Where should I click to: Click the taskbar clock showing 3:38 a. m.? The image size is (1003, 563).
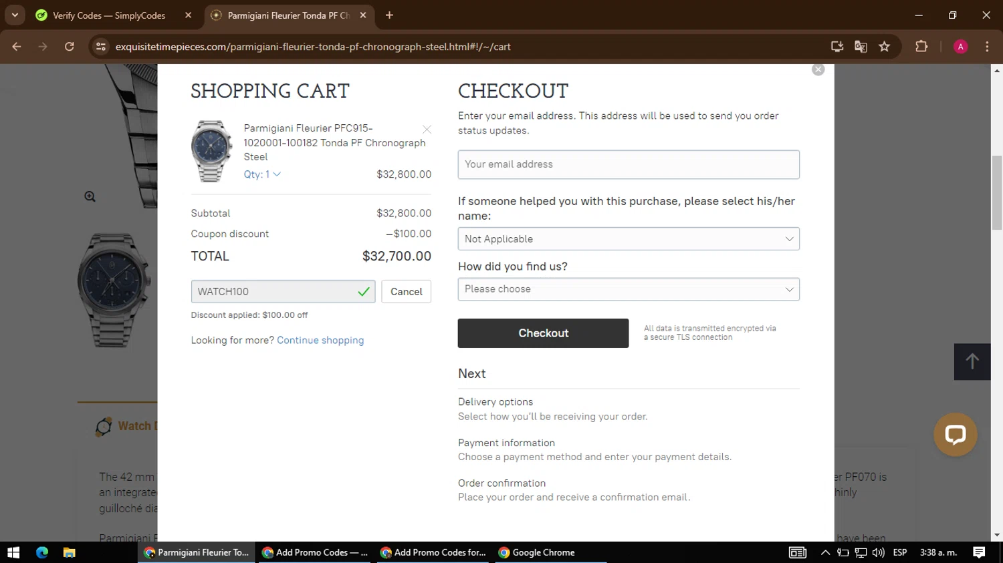pos(938,552)
